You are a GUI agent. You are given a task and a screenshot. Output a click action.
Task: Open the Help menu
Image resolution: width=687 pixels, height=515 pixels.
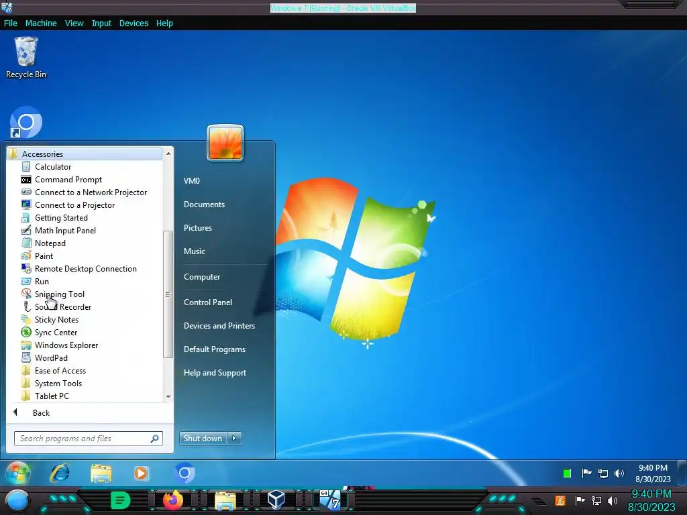click(x=164, y=23)
